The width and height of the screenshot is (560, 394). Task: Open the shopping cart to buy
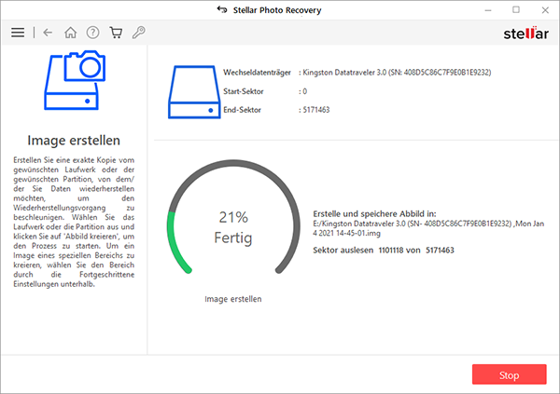pos(116,33)
